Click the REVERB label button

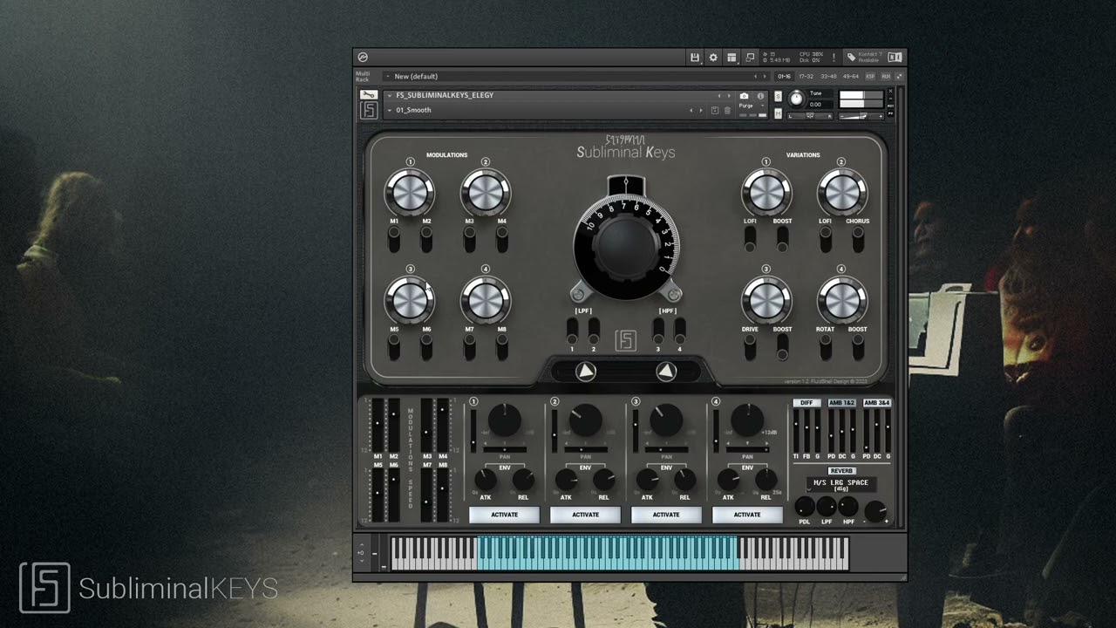841,471
